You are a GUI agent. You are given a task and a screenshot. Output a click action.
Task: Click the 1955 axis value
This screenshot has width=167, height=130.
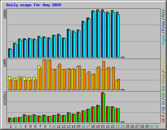coord(5,63)
